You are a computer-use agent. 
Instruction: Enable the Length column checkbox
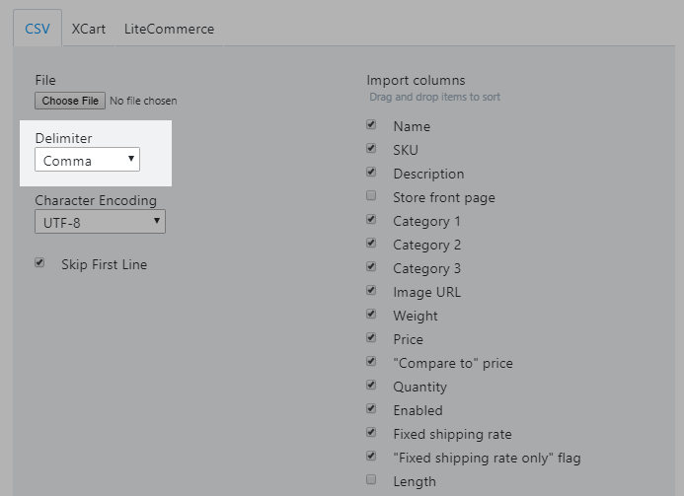click(x=371, y=480)
